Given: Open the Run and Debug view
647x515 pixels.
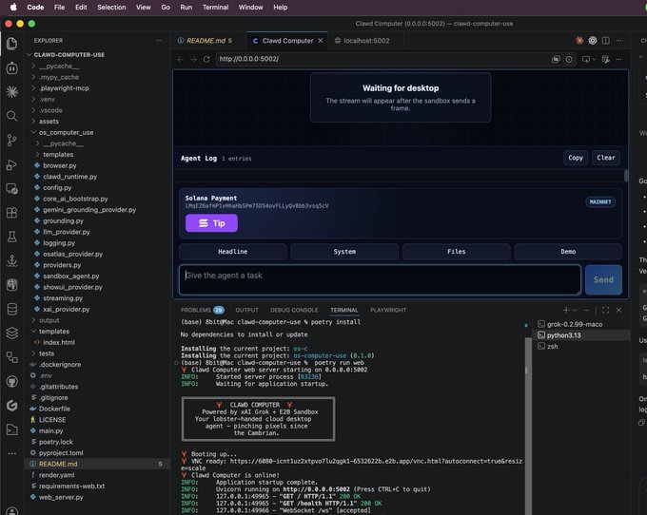Looking at the screenshot, I should (x=12, y=164).
